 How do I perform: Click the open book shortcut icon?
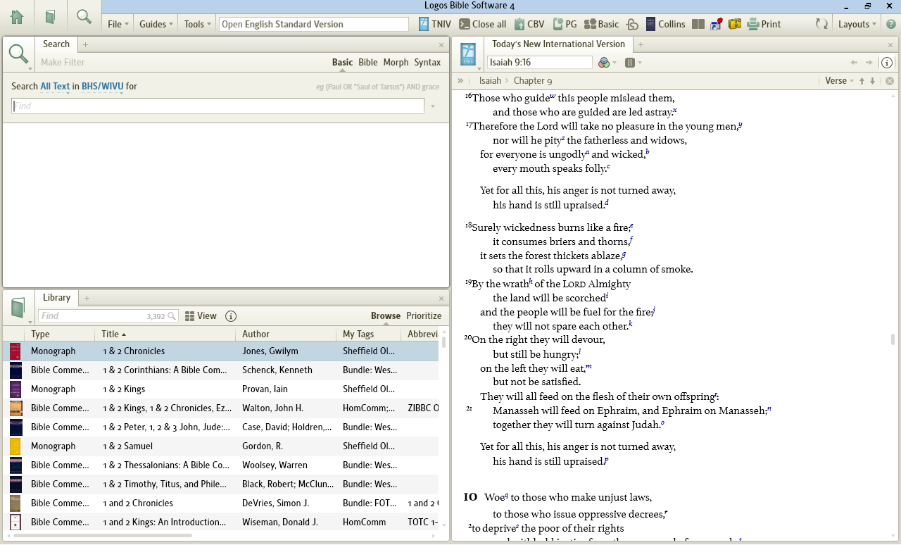point(698,24)
